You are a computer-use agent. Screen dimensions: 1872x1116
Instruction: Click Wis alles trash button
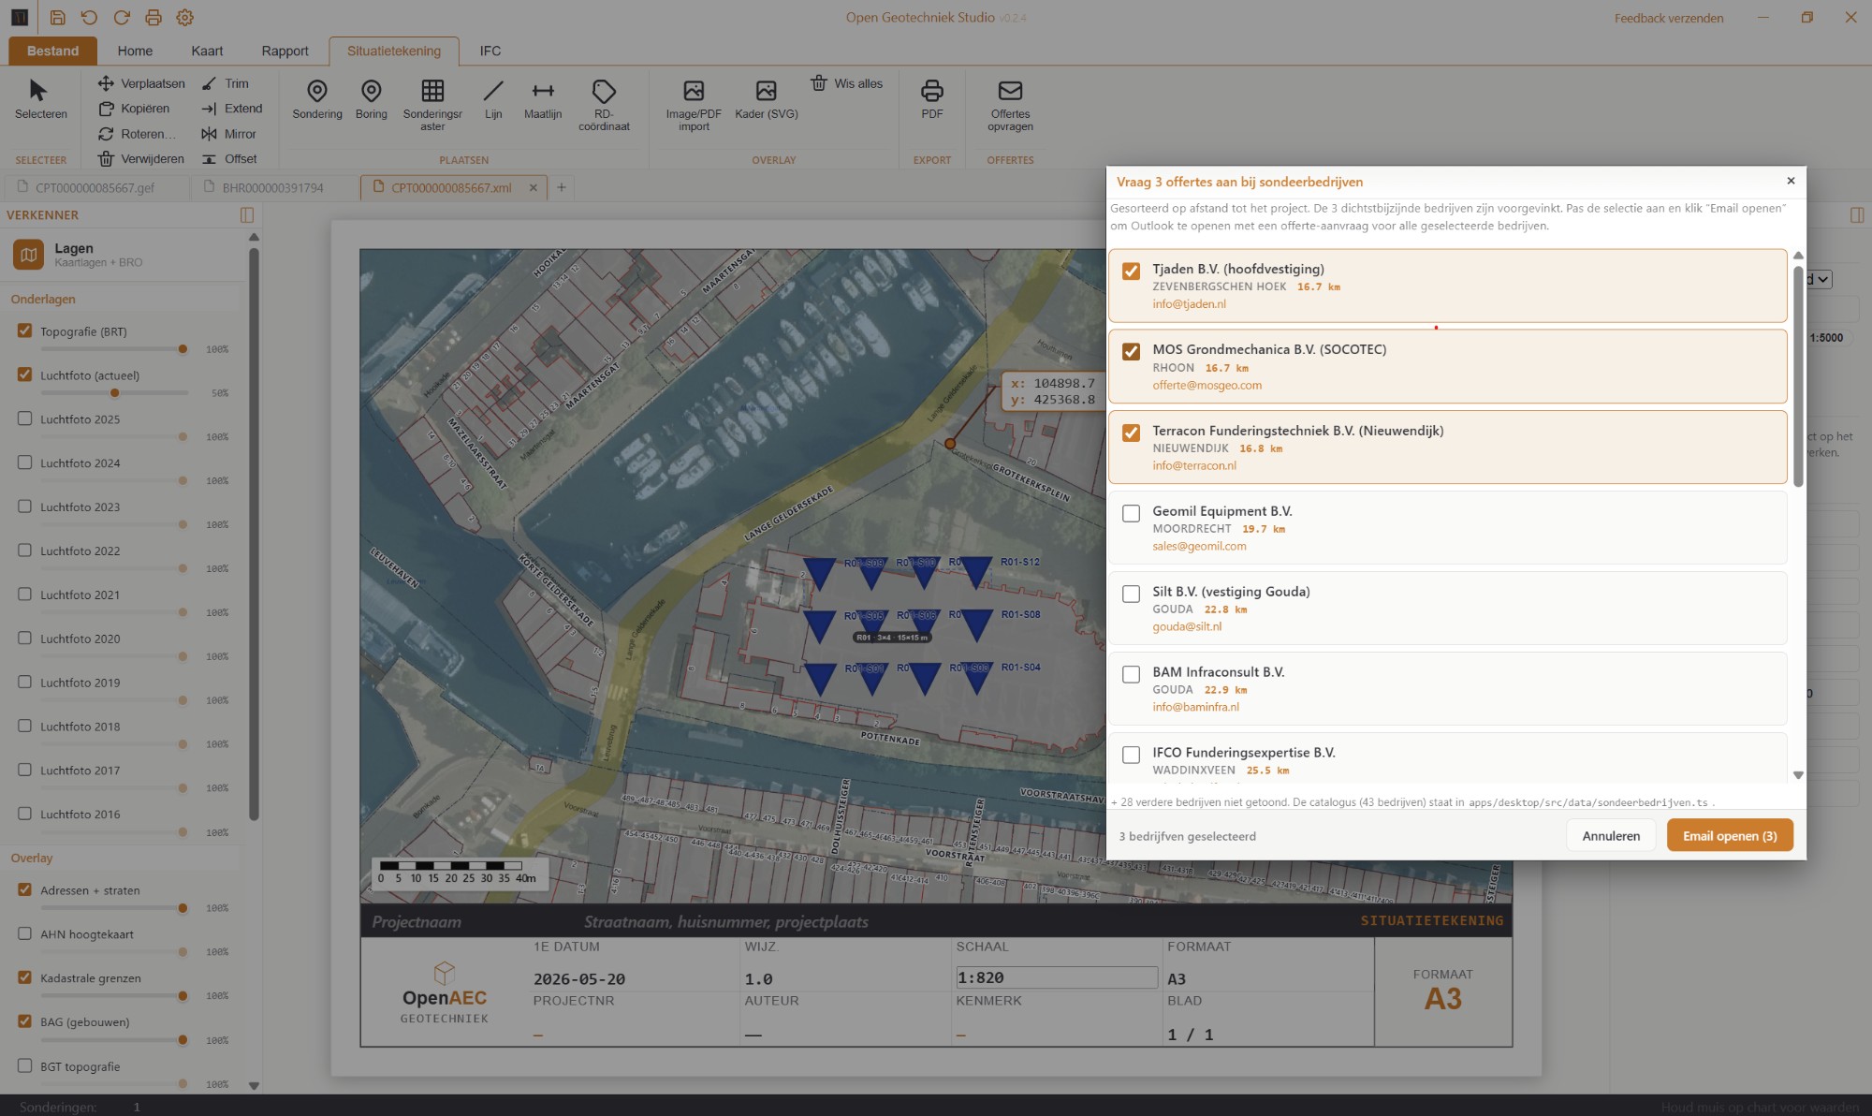point(846,83)
